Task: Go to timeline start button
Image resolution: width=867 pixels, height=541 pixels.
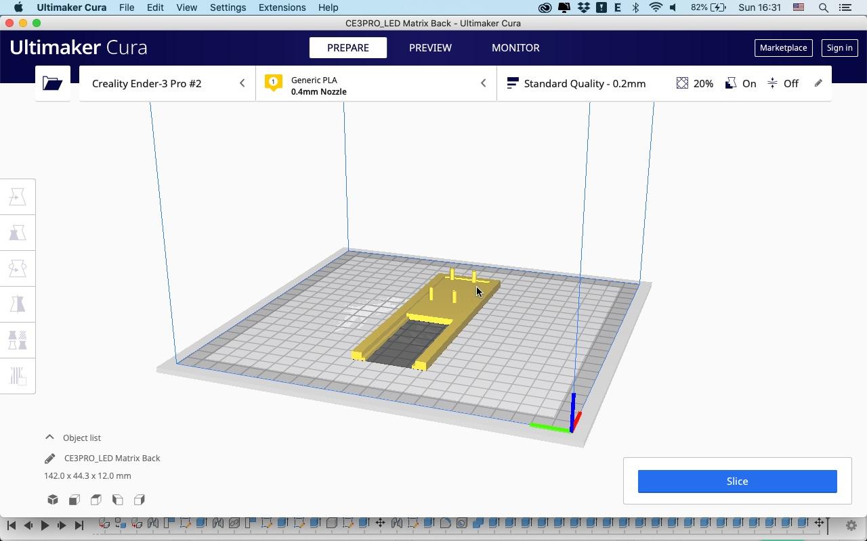Action: [x=11, y=525]
